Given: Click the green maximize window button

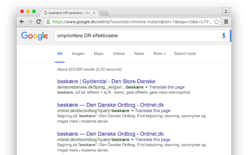Looking at the screenshot, I should click(x=34, y=11).
